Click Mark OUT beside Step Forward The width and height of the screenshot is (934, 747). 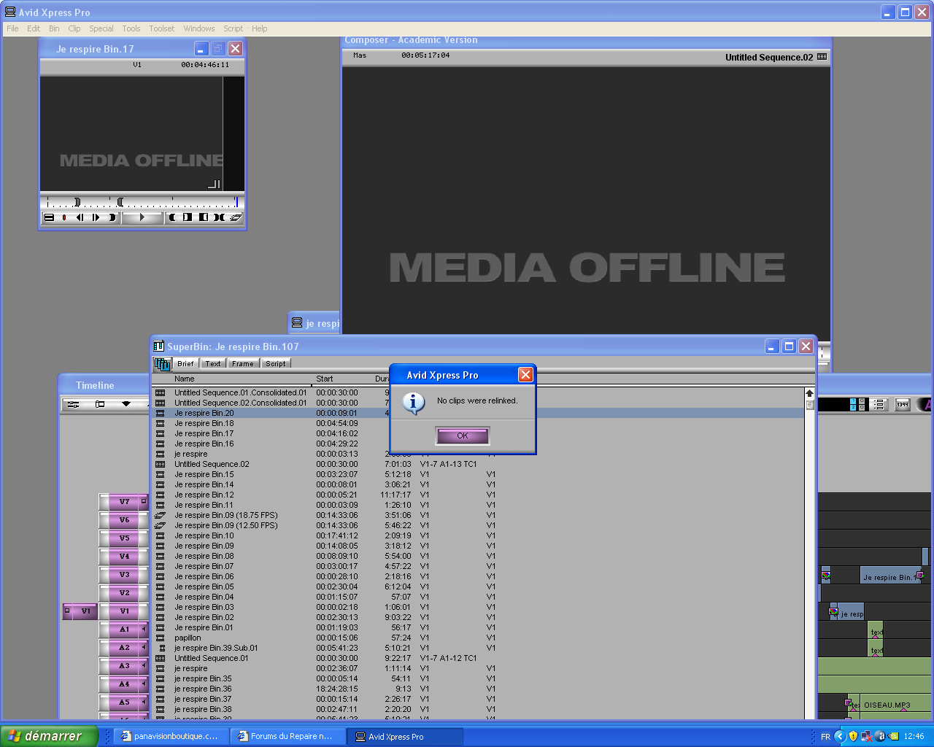[112, 217]
